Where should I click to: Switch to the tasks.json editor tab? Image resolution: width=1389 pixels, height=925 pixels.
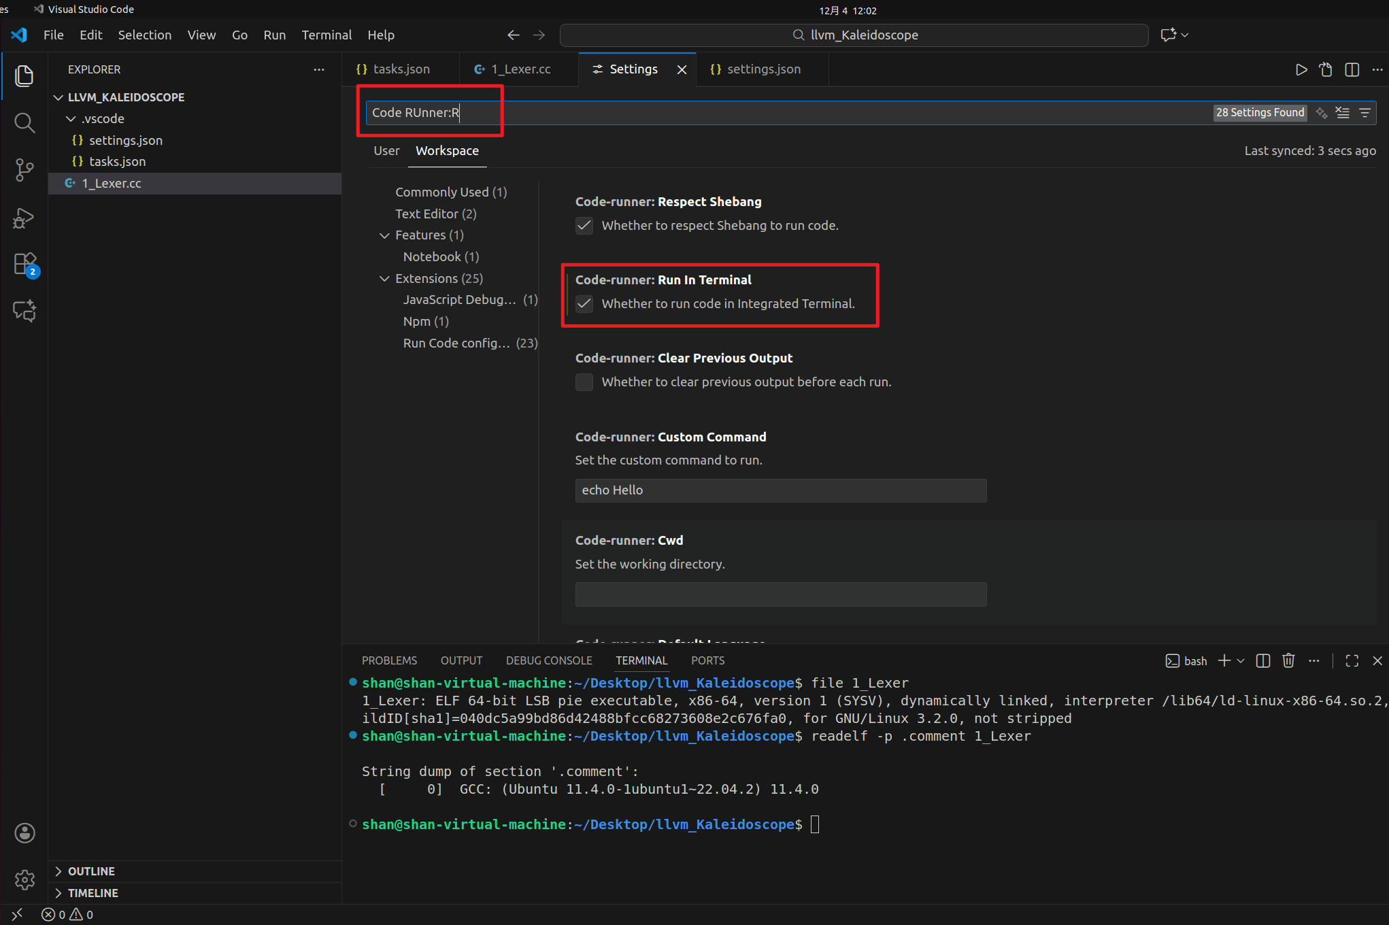pyautogui.click(x=401, y=69)
